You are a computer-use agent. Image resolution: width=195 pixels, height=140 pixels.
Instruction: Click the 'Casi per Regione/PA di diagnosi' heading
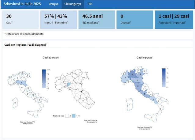[x=25, y=45]
